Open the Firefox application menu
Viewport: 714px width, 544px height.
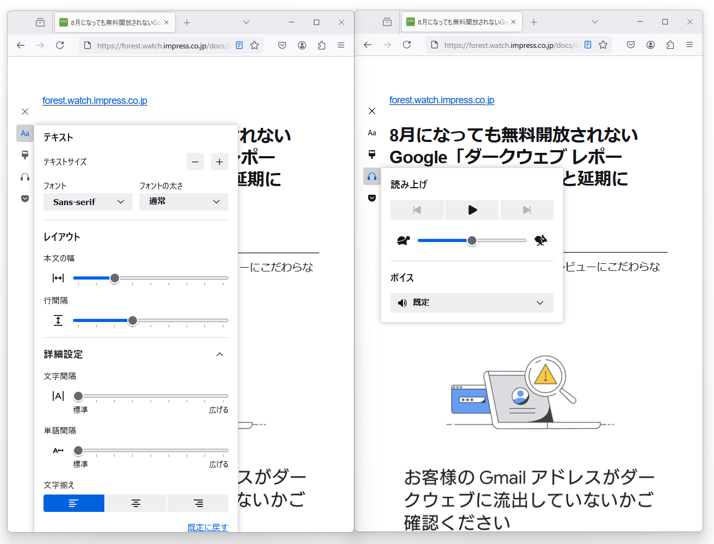[x=341, y=45]
